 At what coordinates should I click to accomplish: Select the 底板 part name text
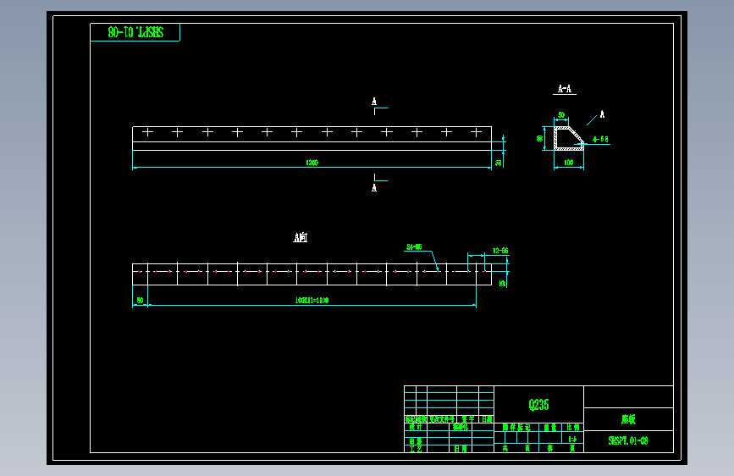coord(628,419)
